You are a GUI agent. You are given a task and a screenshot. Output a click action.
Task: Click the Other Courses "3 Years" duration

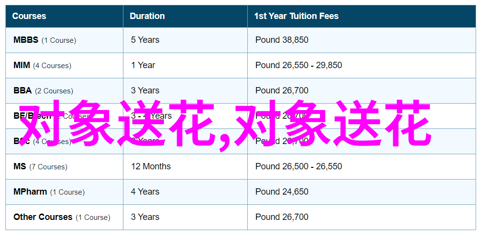[x=145, y=217]
